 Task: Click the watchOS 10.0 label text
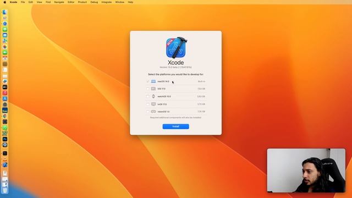coord(164,97)
